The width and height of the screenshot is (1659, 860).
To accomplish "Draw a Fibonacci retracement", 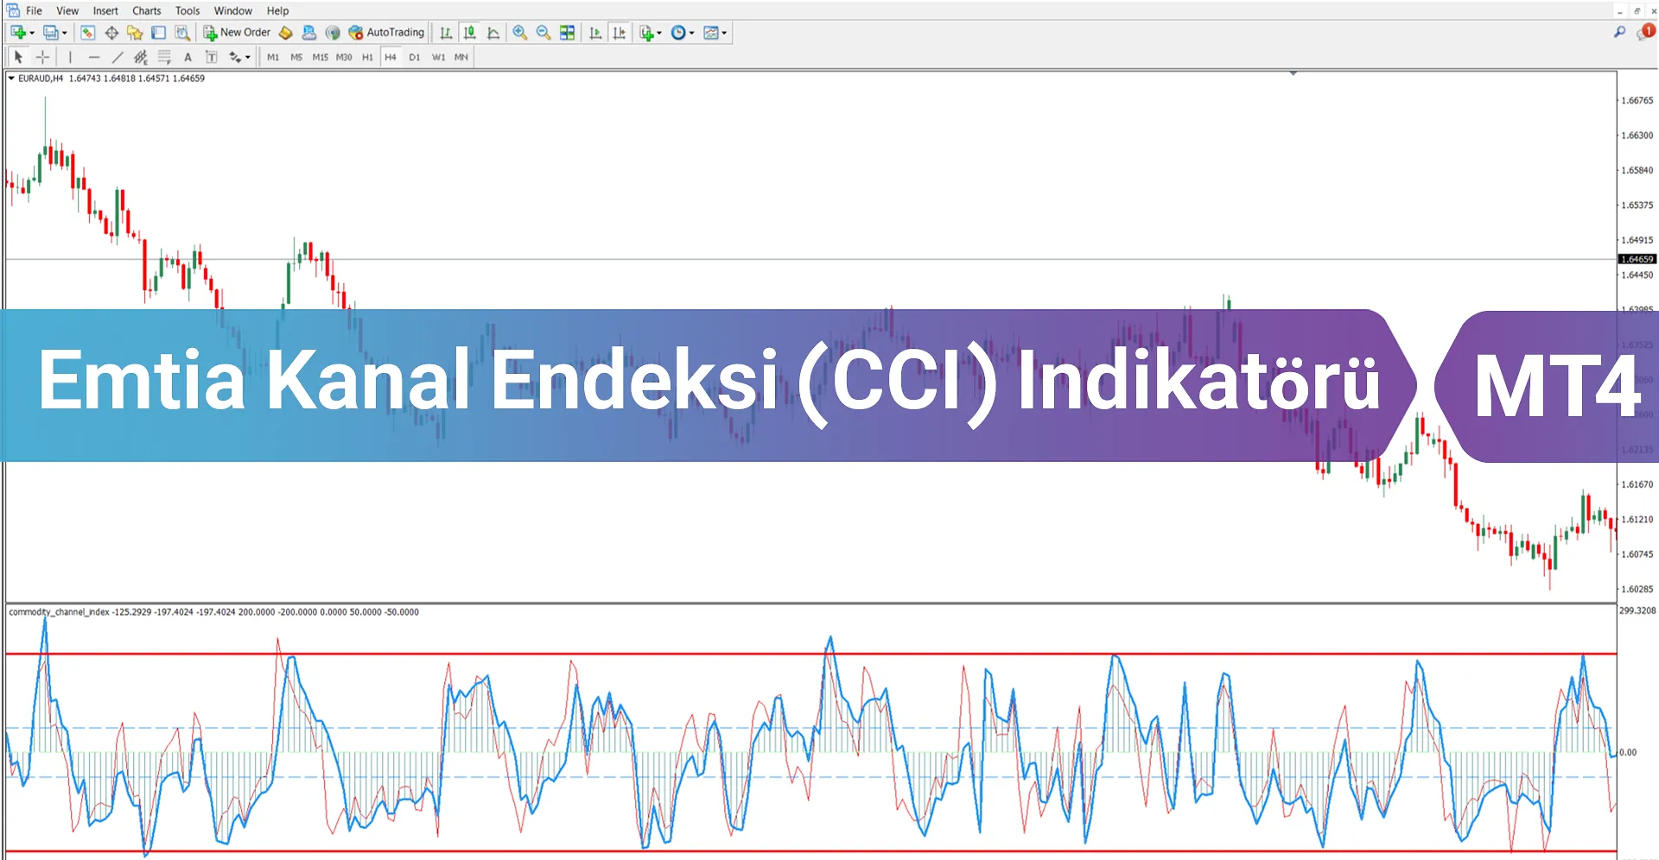I will click(x=164, y=57).
